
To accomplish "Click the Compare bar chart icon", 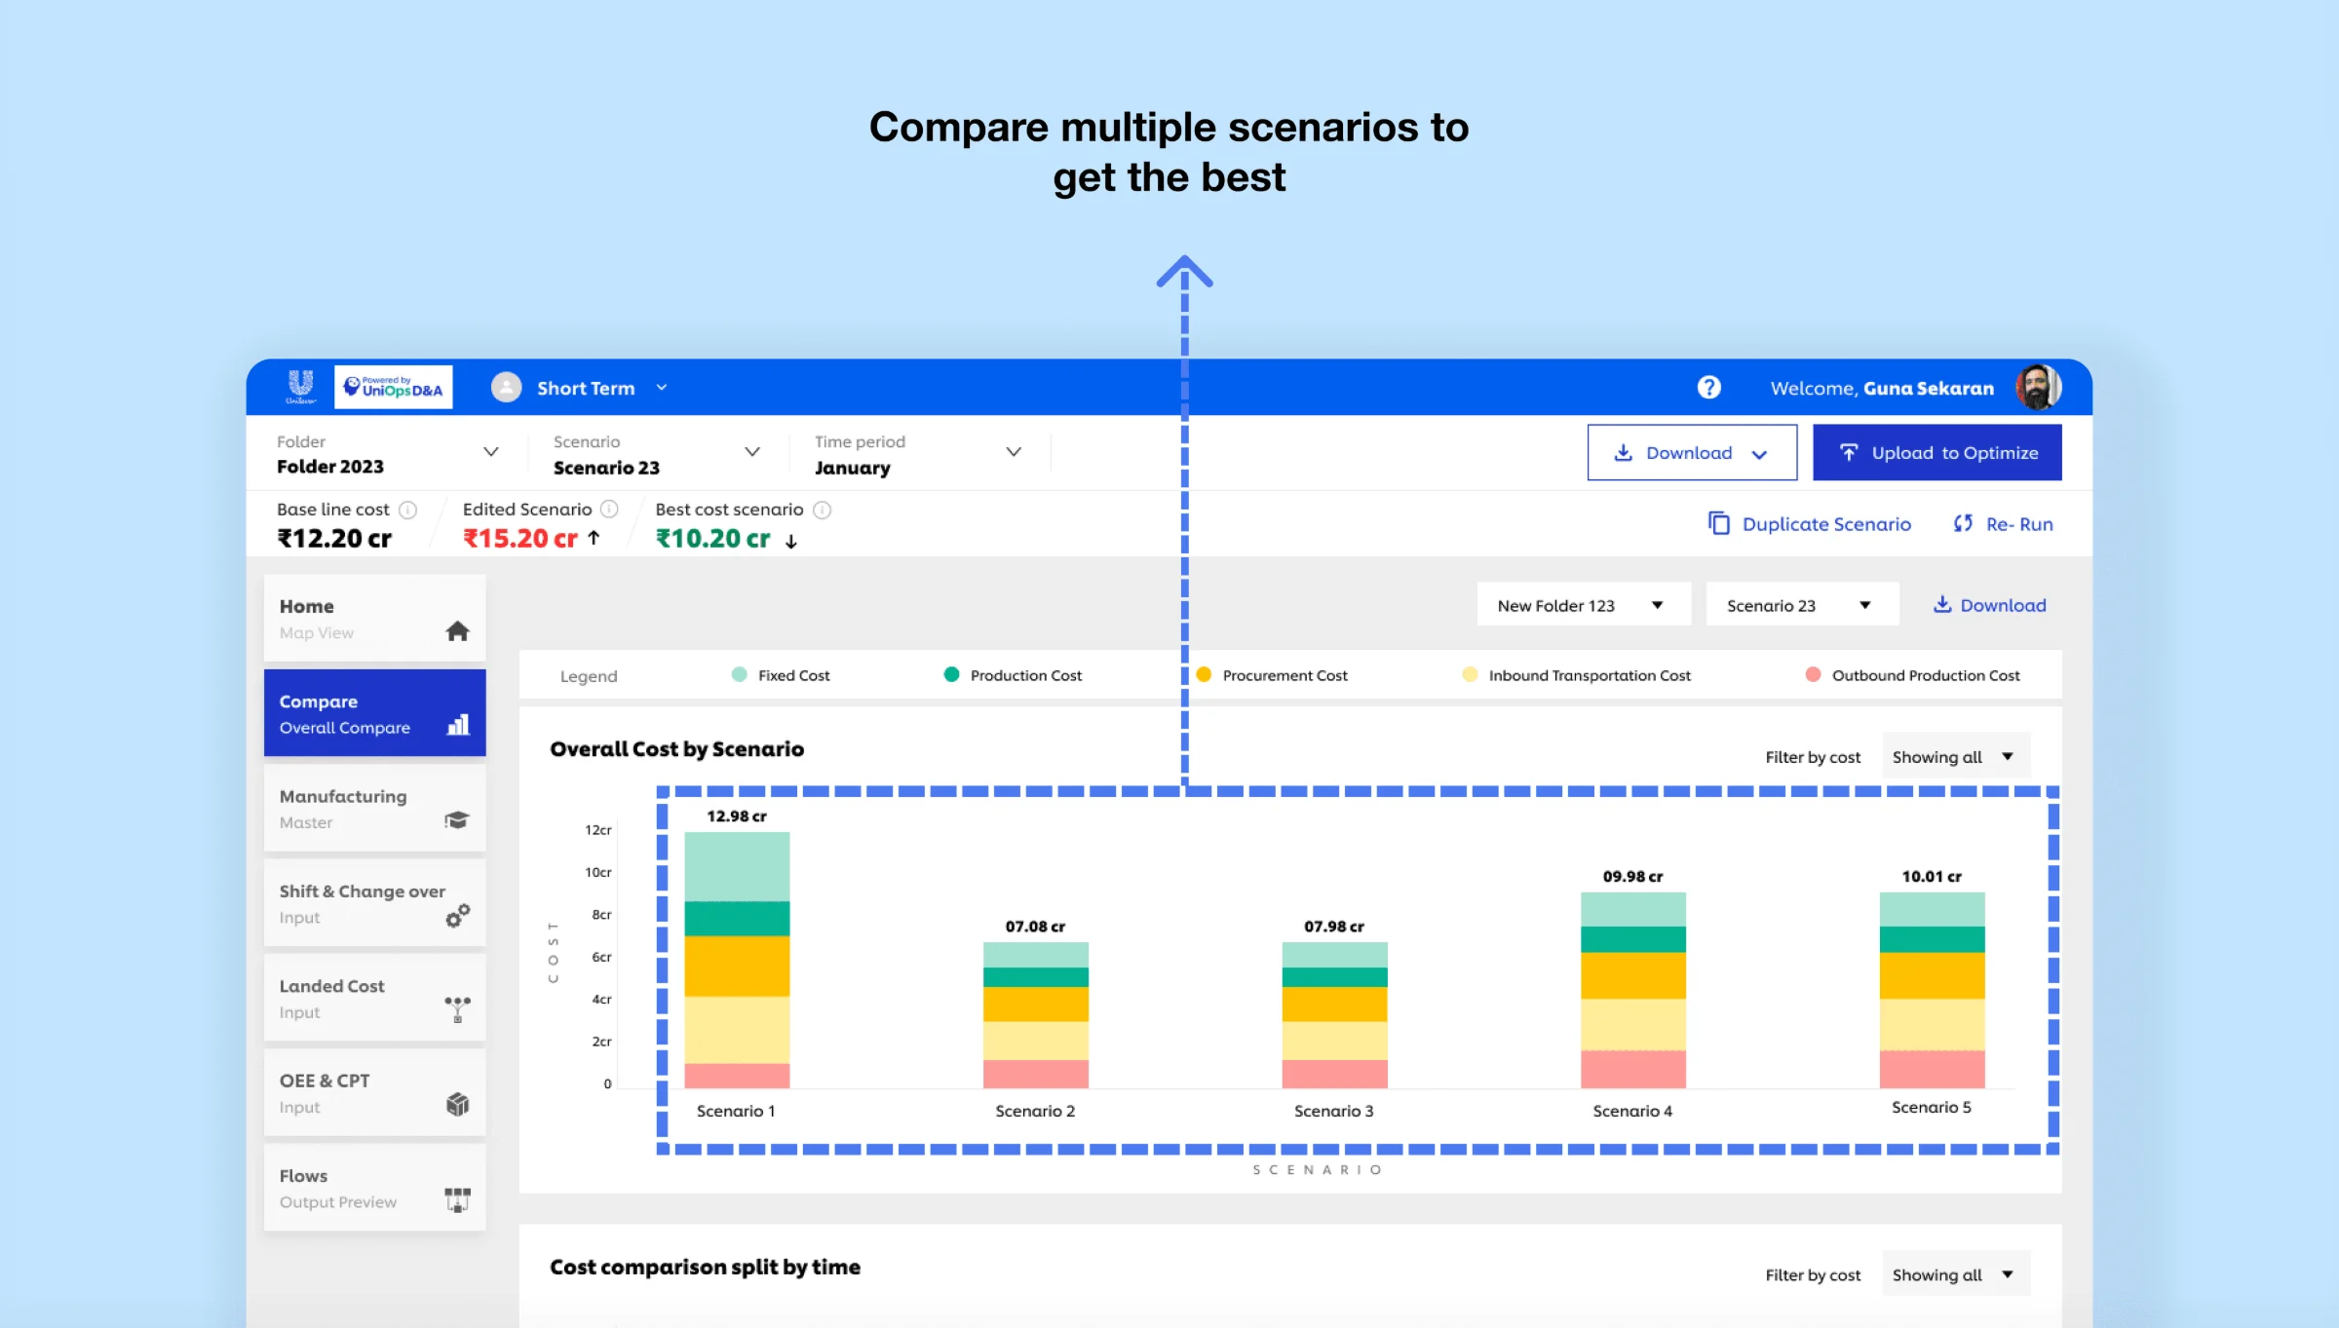I will point(458,725).
